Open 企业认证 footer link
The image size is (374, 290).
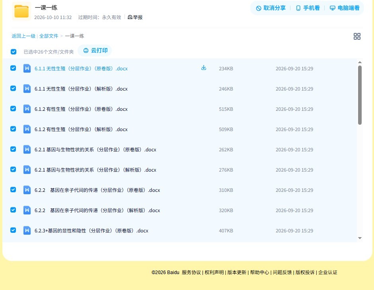(328, 273)
